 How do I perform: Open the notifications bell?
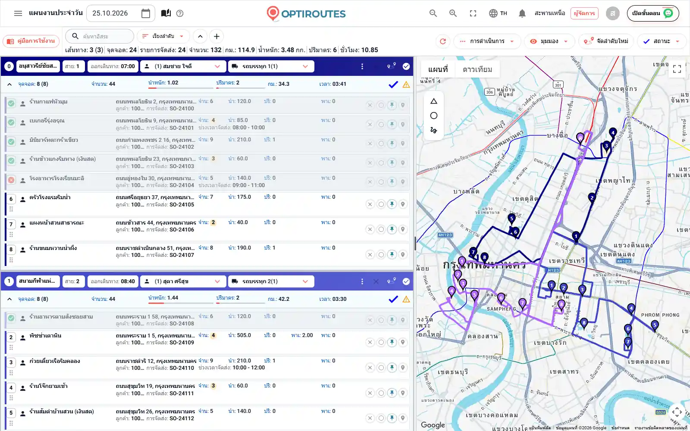[522, 13]
